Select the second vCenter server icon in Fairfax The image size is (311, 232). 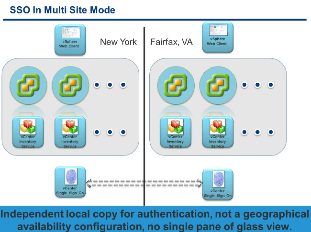[x=218, y=85]
